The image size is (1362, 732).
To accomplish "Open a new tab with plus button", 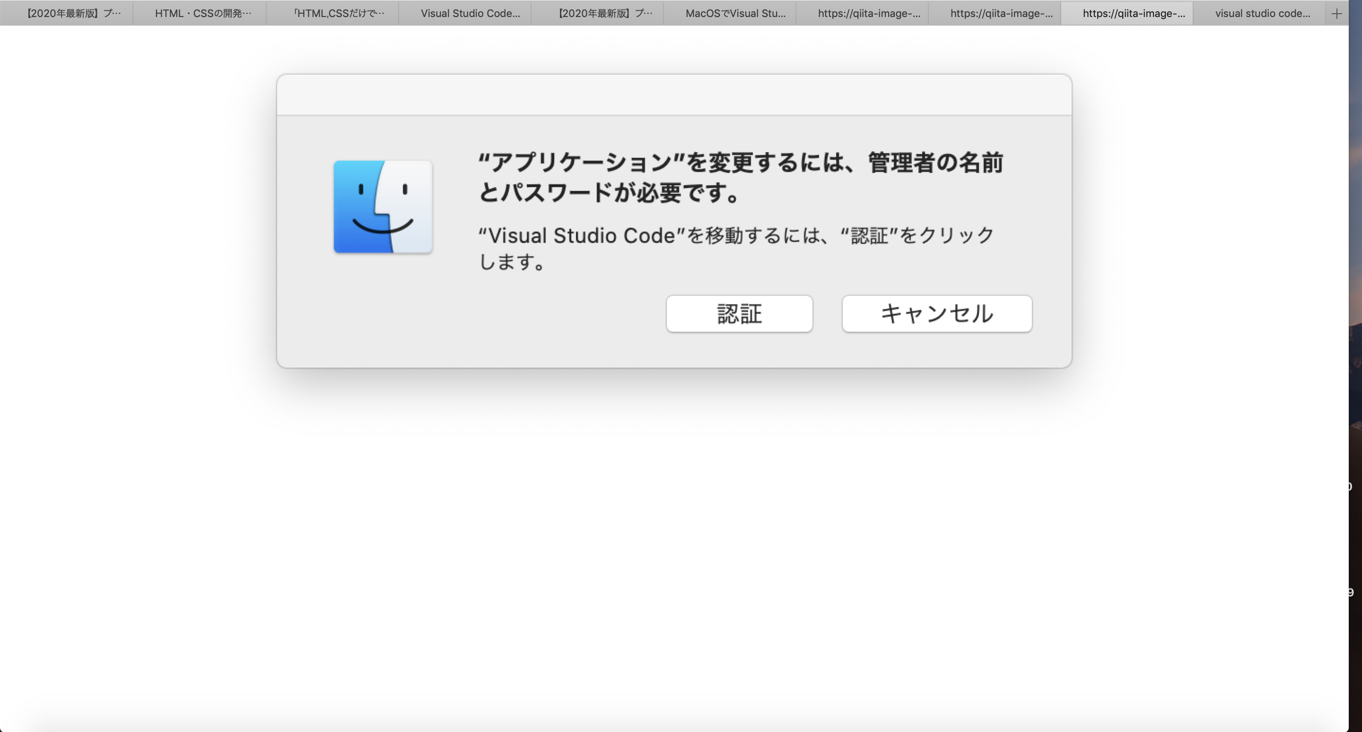I will pos(1336,14).
